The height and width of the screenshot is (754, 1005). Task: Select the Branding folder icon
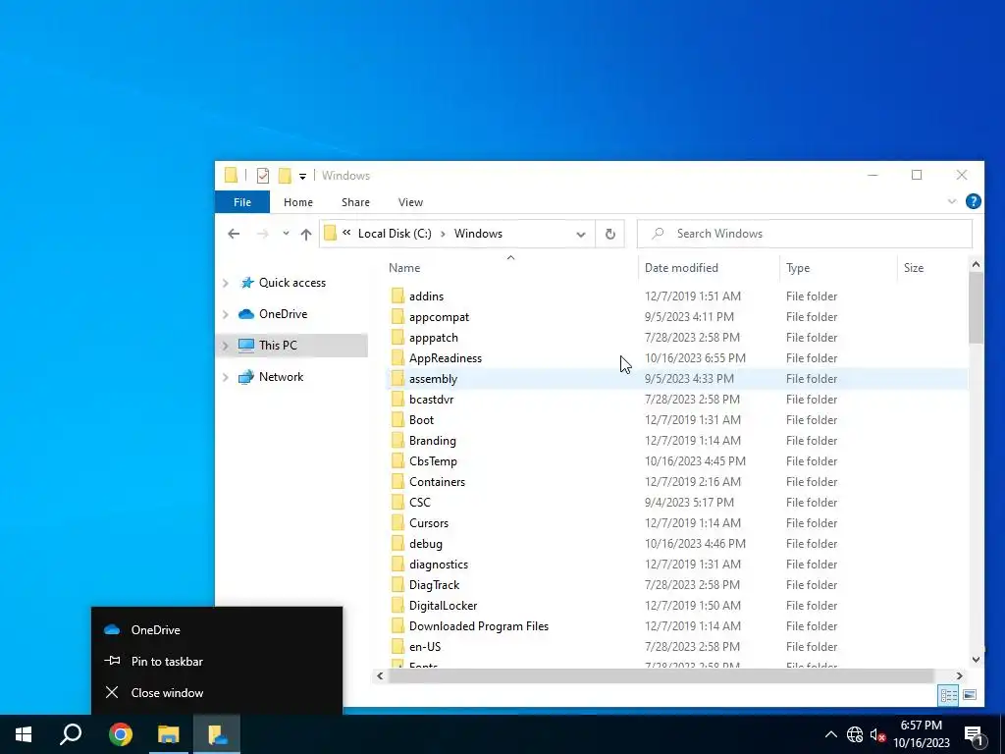397,441
